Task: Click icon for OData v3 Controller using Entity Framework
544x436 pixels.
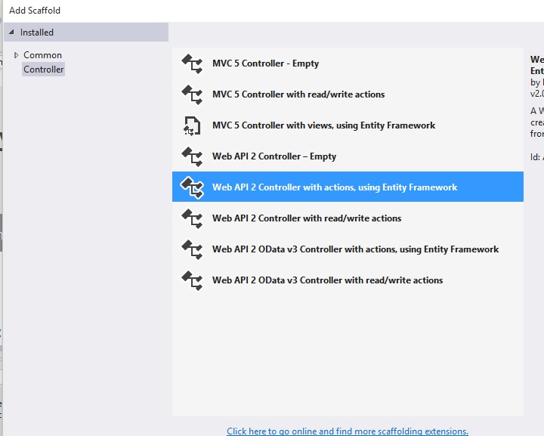Action: tap(192, 249)
